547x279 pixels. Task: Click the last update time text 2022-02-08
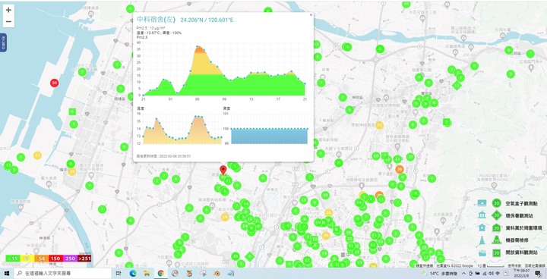coord(163,156)
